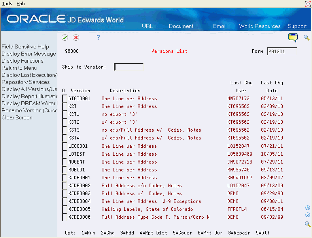
Task: Click the bottom-right magnifier icon
Action: coord(308,224)
